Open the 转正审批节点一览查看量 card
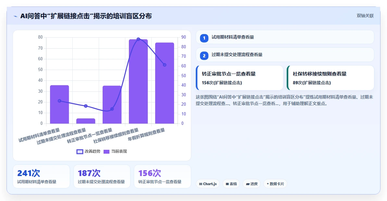The height and width of the screenshot is (201, 387). pyautogui.click(x=239, y=78)
